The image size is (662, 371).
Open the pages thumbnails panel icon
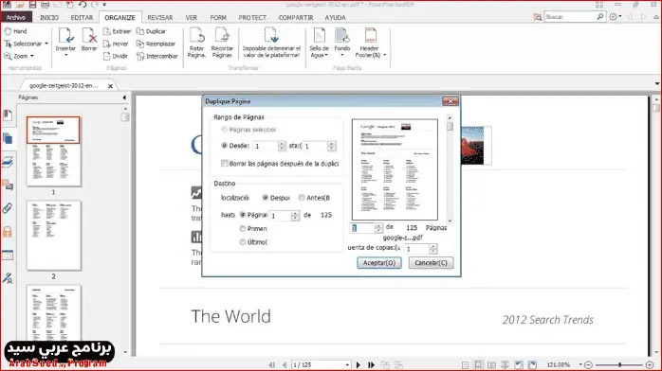tap(8, 138)
